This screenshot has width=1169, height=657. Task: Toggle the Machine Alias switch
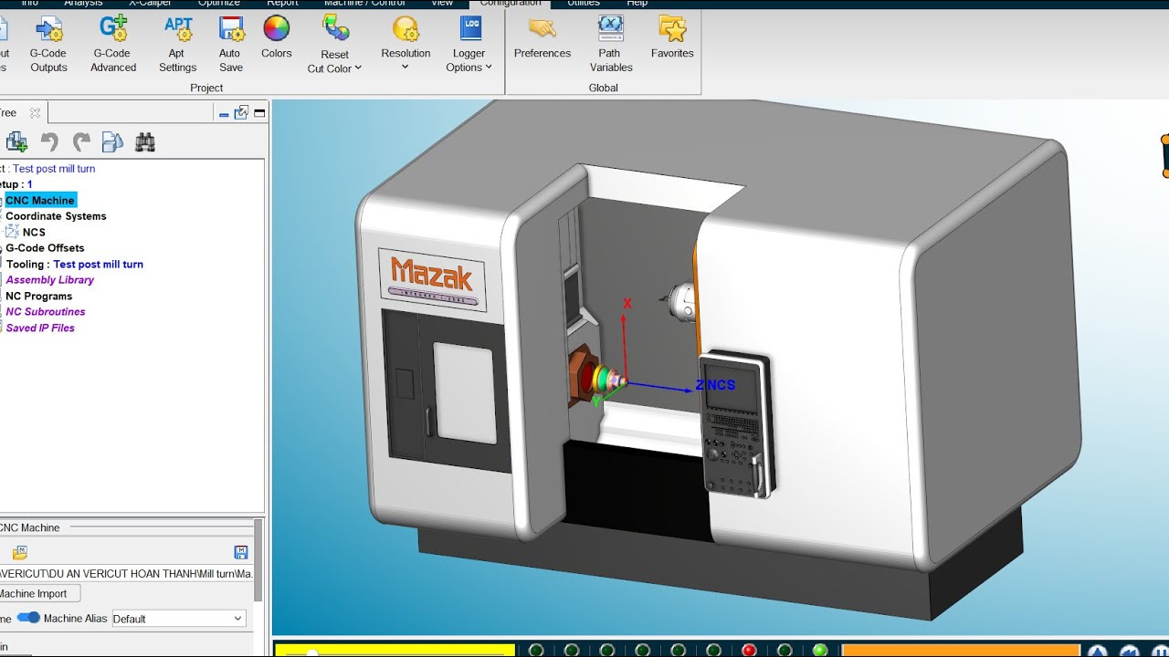pos(29,618)
